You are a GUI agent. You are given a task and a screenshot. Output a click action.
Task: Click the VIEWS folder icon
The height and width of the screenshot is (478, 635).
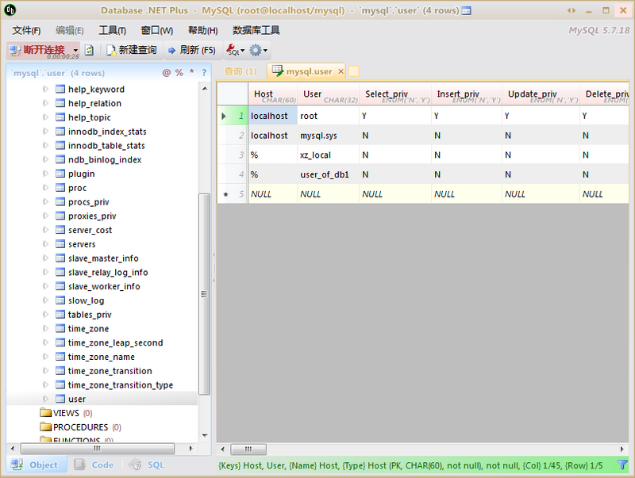(x=46, y=412)
